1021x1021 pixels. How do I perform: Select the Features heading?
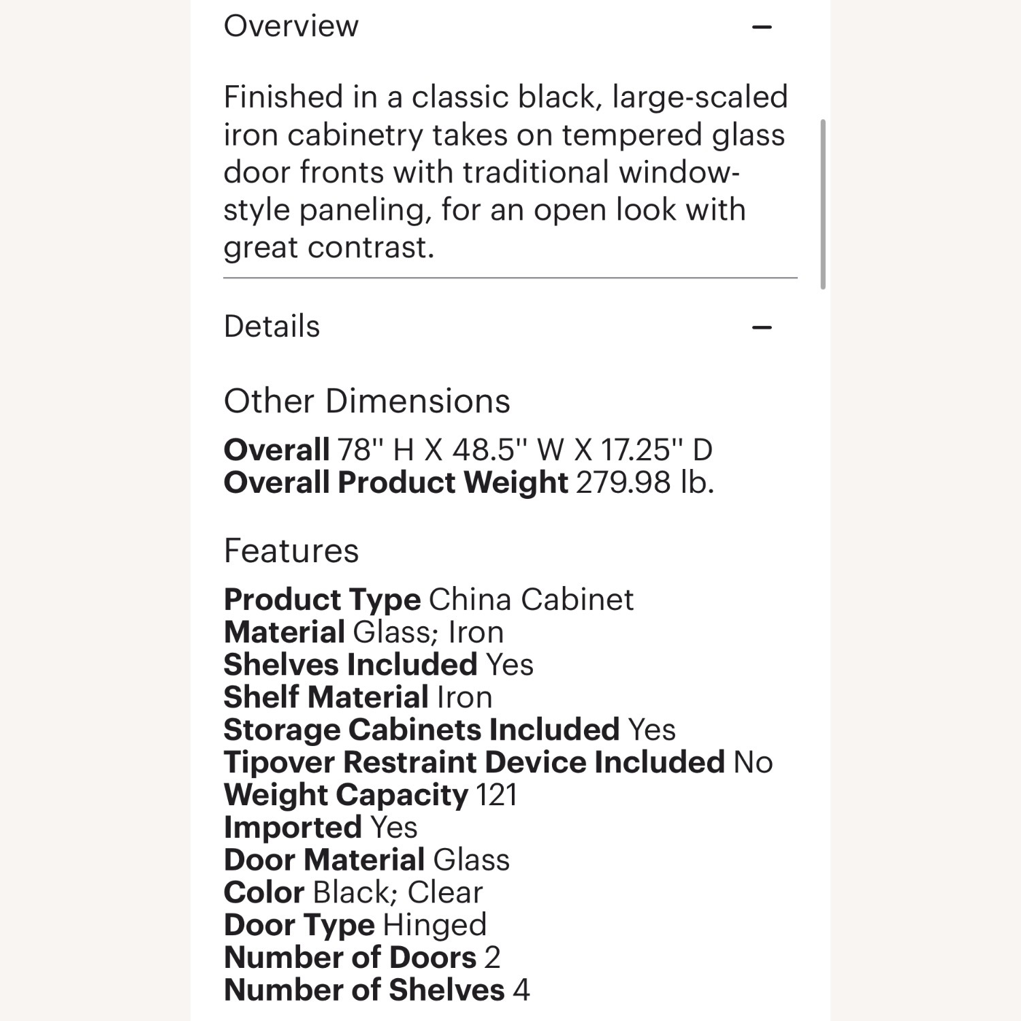pyautogui.click(x=291, y=551)
